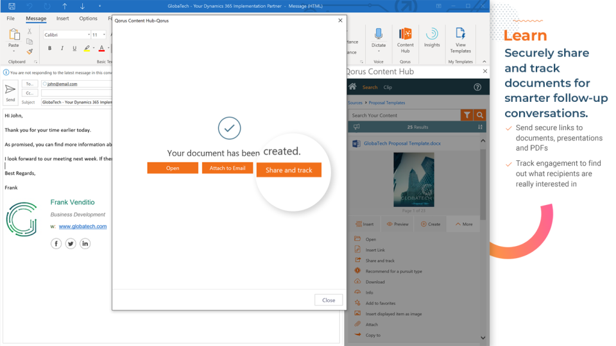Click the Format Painter brush icon
Image resolution: width=616 pixels, height=346 pixels.
pos(30,51)
